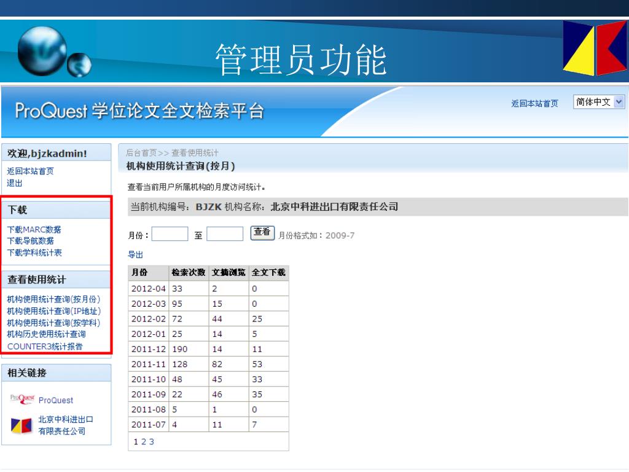Click the tricolor company logo in header
Viewport: 629px width, 472px height.
pos(595,48)
